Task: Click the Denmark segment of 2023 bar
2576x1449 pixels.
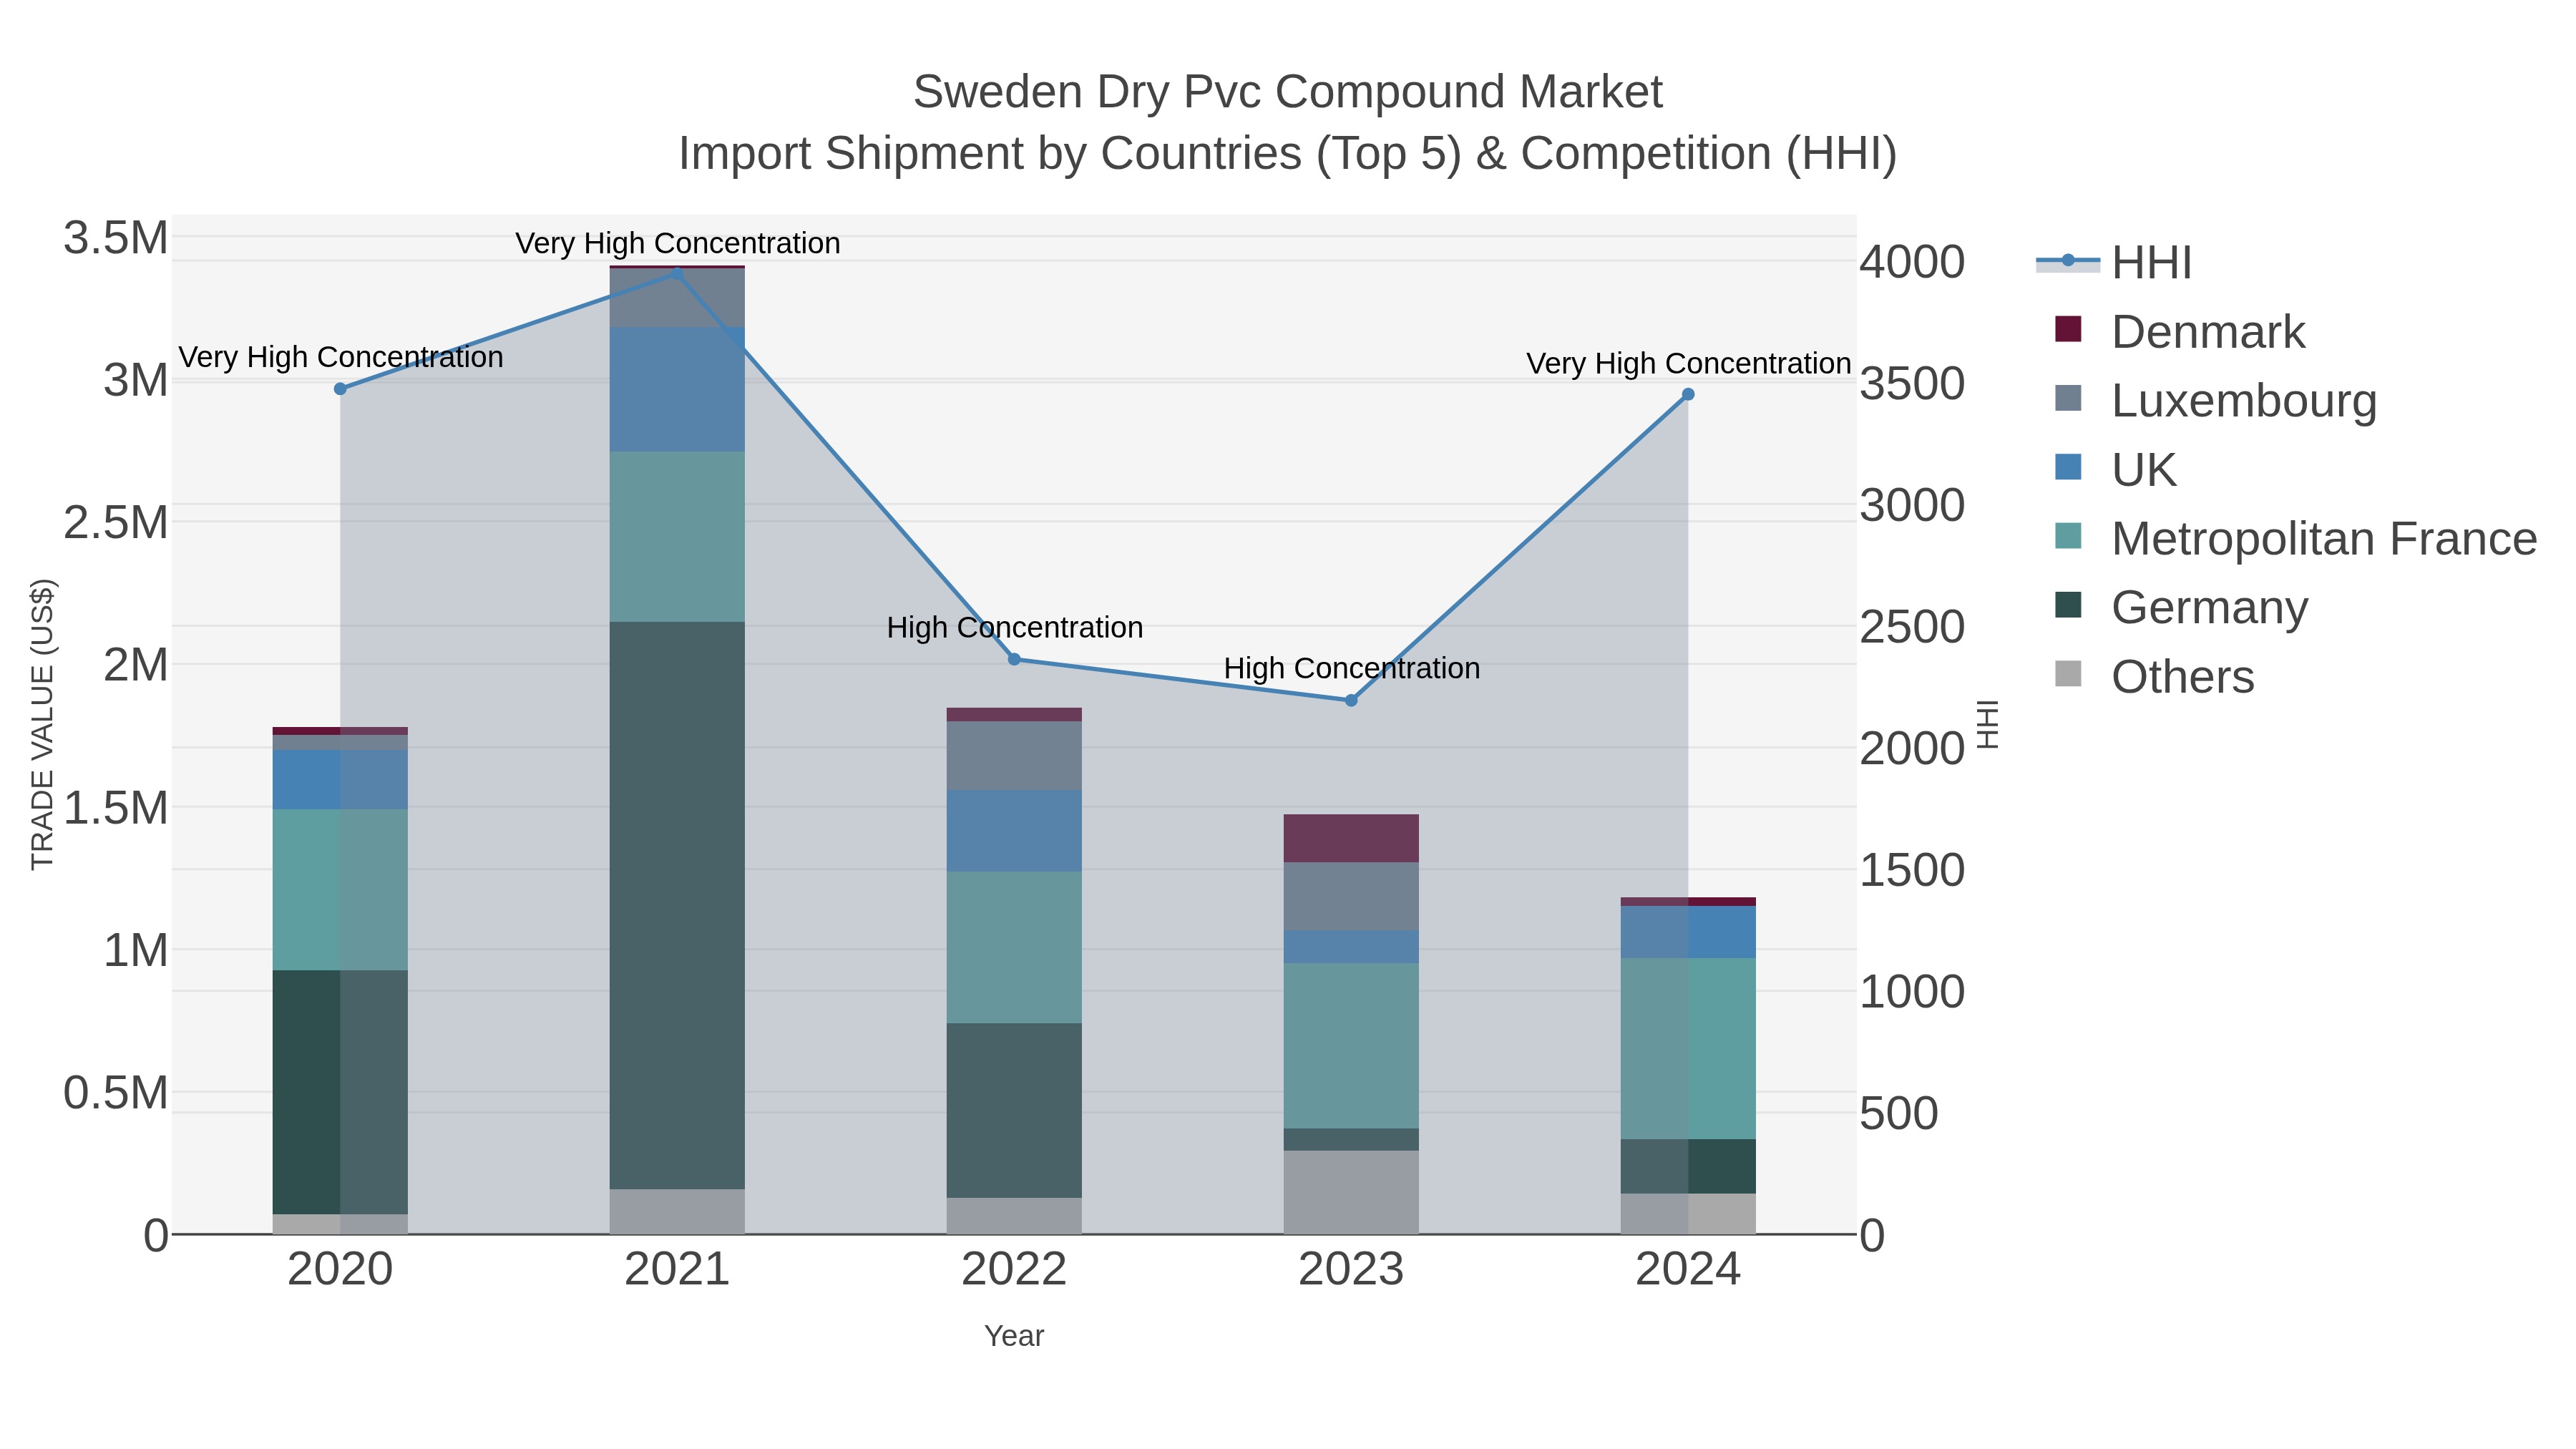Action: pyautogui.click(x=1351, y=838)
